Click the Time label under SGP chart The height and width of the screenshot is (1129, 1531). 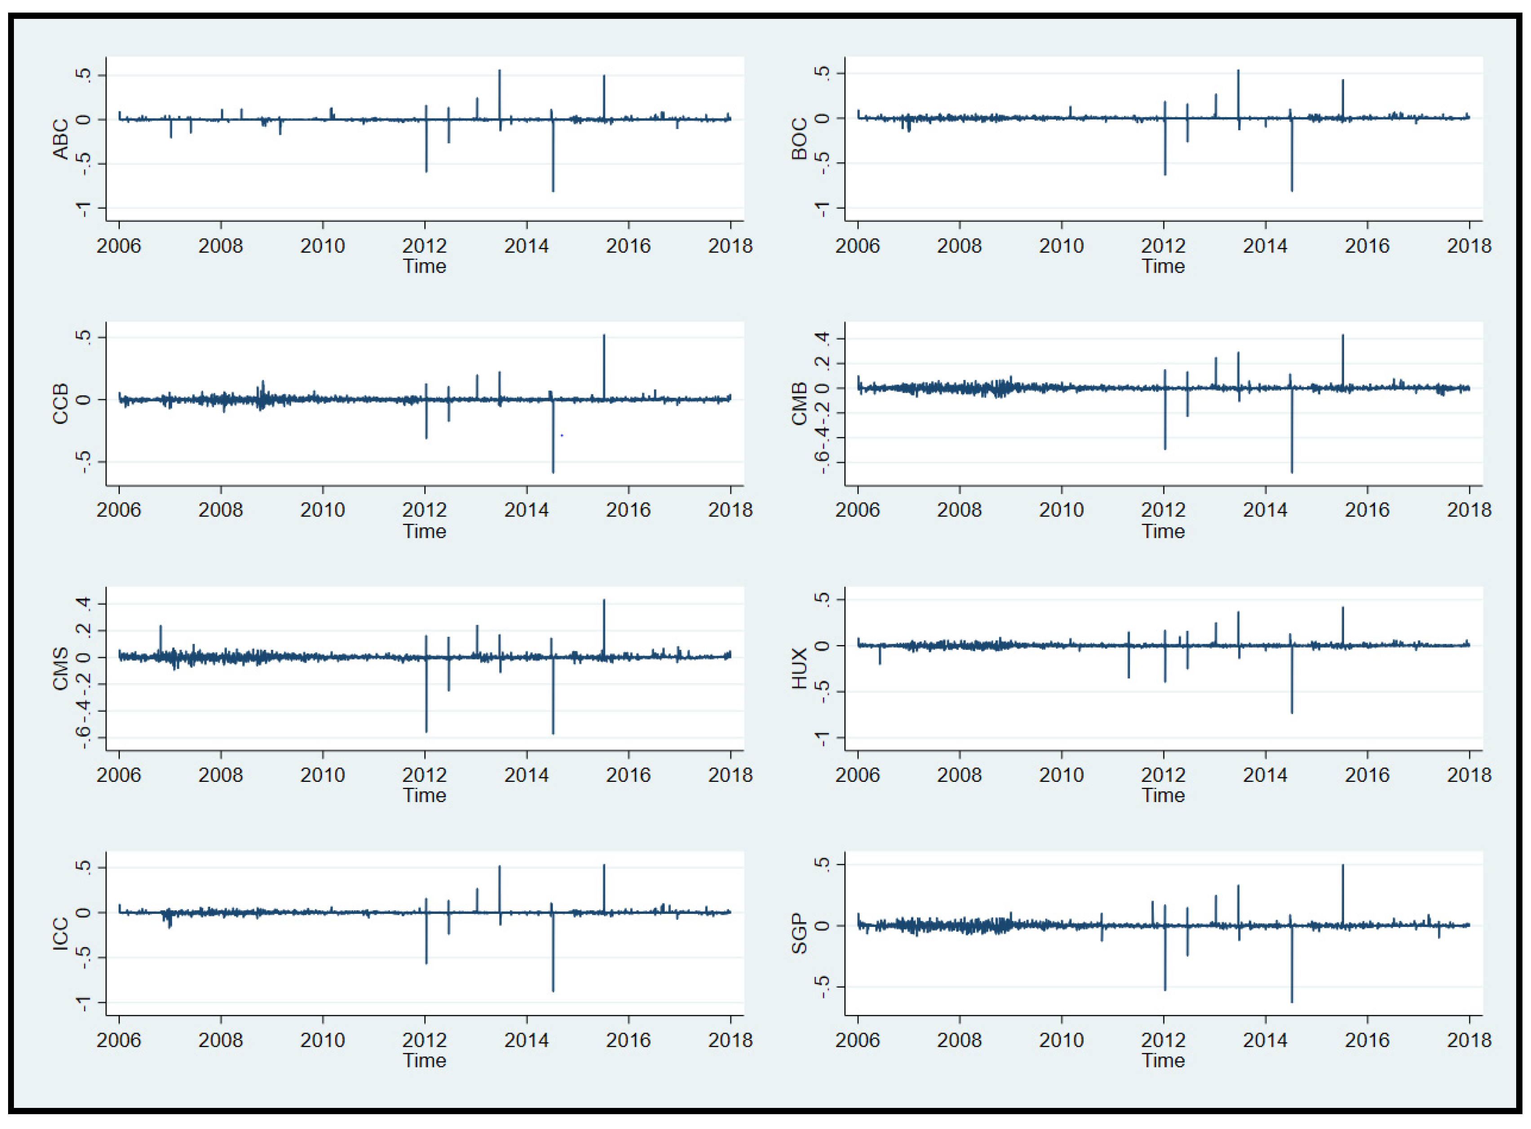point(1163,1061)
